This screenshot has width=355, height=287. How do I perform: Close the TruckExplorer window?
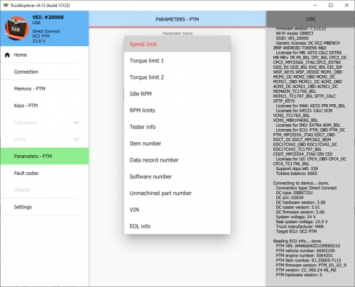click(x=346, y=5)
